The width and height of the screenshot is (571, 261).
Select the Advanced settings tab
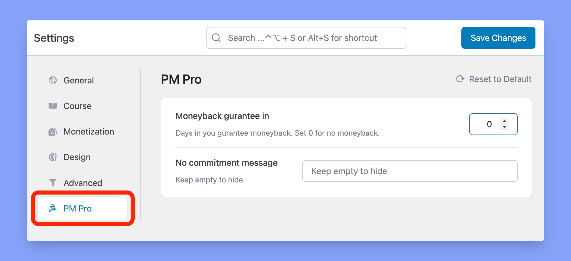pyautogui.click(x=82, y=183)
